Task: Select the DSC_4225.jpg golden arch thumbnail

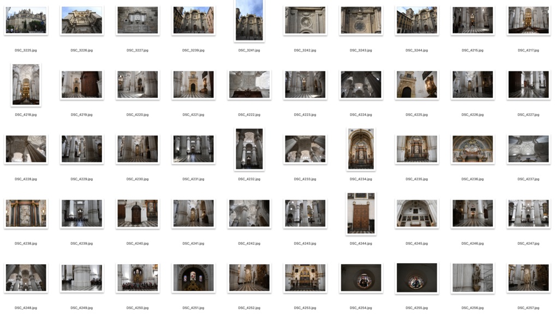Action: [417, 84]
